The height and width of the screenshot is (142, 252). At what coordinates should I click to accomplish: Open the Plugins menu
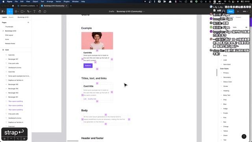[x=67, y=2]
